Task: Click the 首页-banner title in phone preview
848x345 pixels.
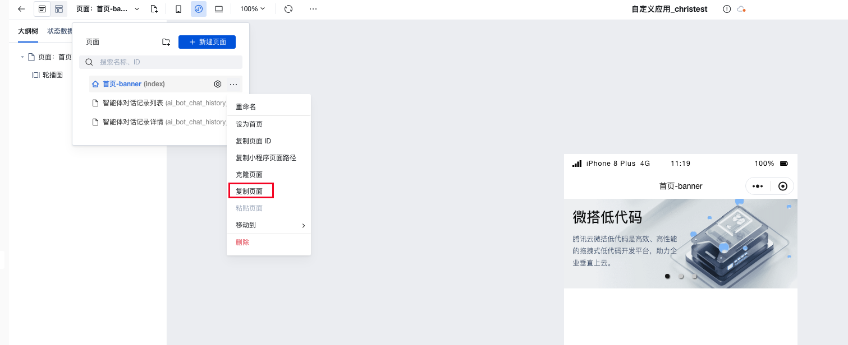Action: coord(681,186)
